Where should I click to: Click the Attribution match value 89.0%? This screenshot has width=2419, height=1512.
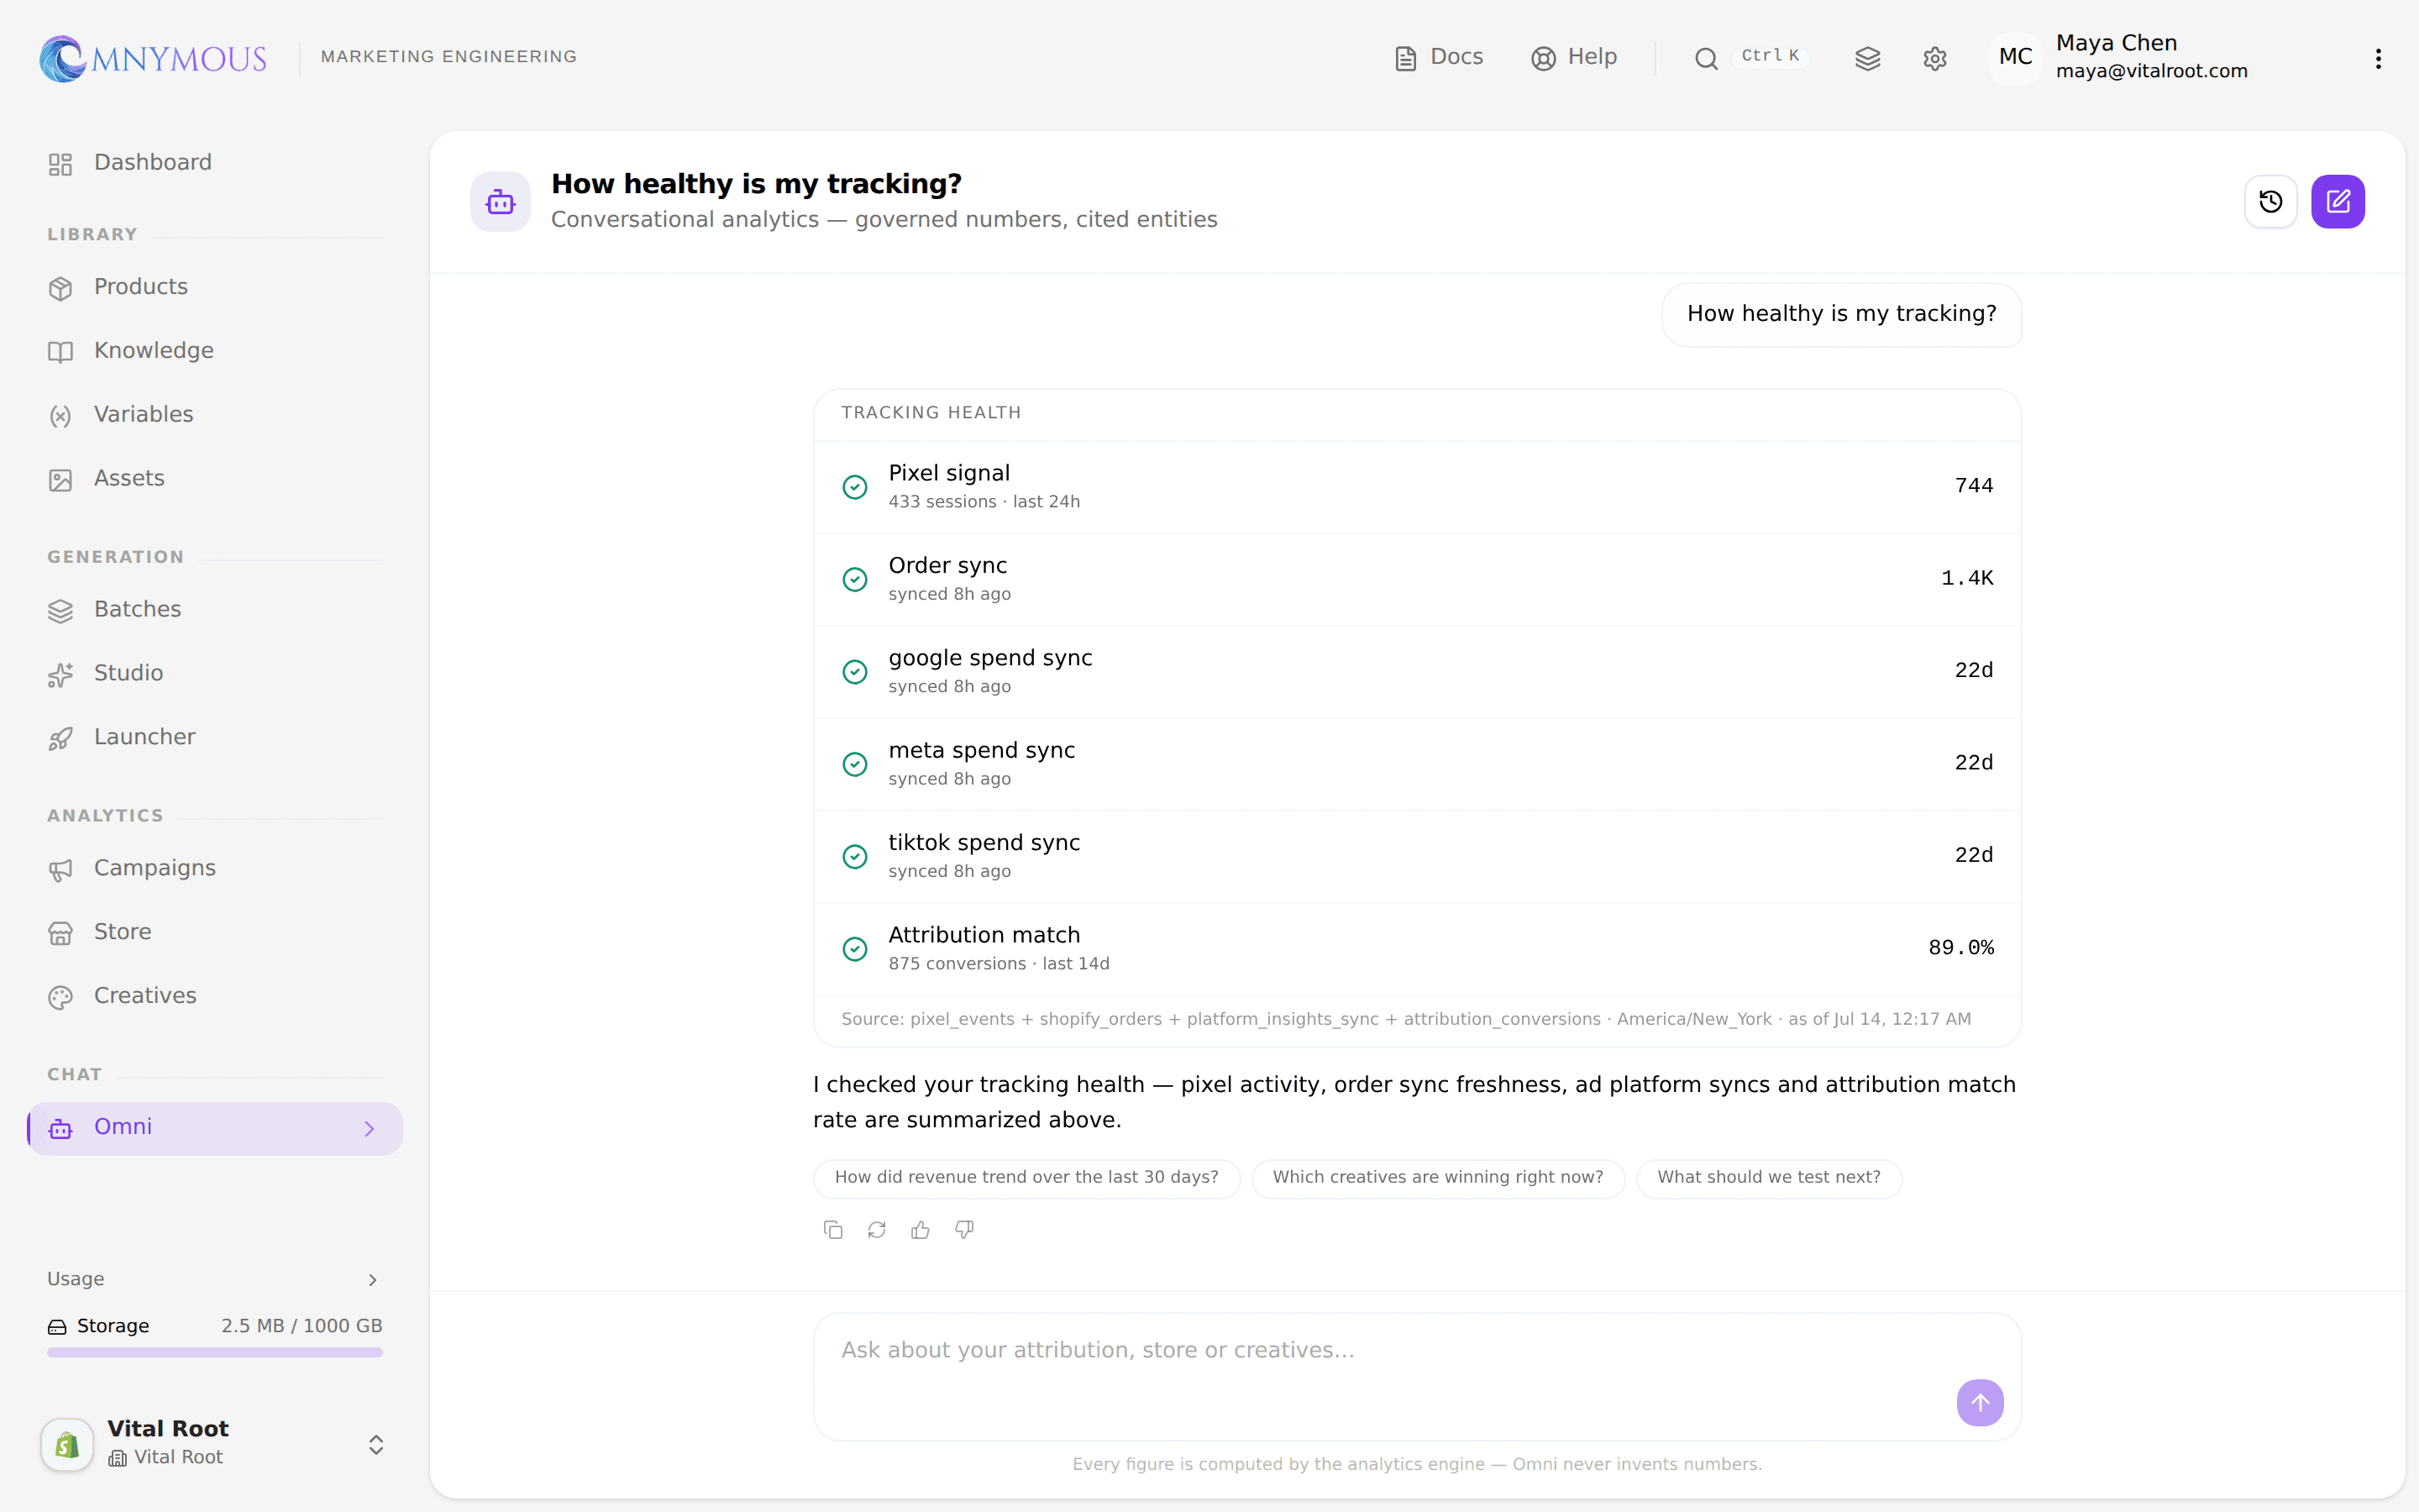[1960, 948]
